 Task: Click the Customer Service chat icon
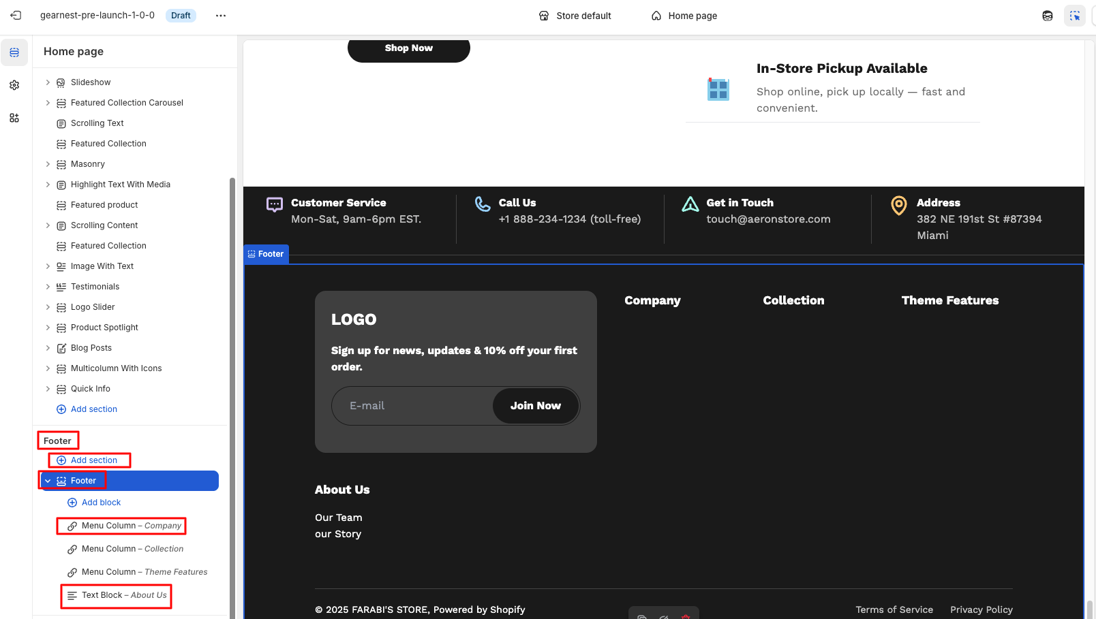275,204
